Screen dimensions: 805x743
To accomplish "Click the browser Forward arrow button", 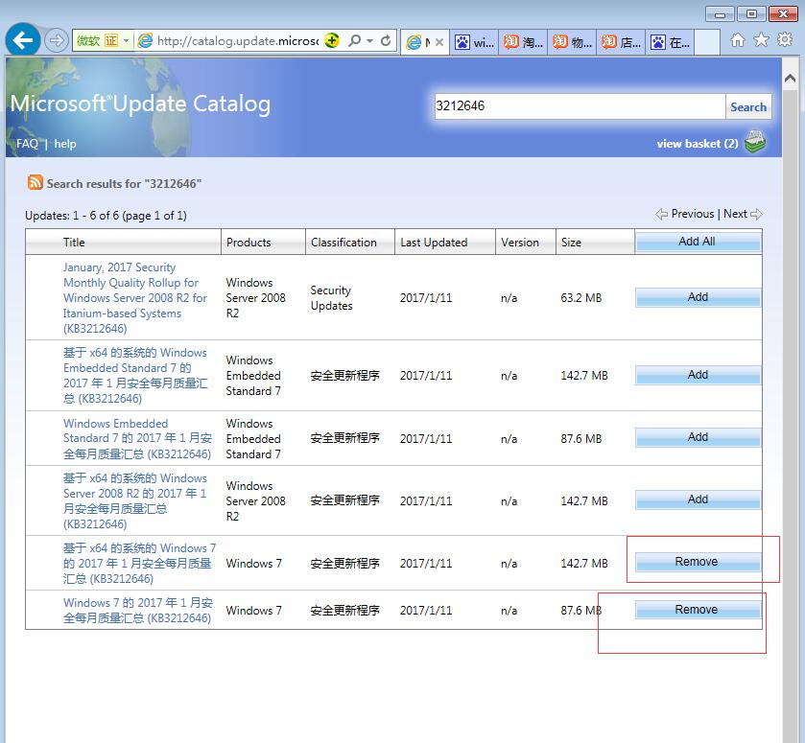I will pos(56,40).
